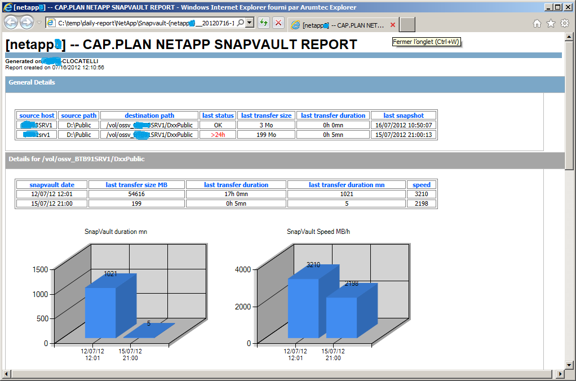576x381 pixels.
Task: Click the green Refresh page icon
Action: 263,23
